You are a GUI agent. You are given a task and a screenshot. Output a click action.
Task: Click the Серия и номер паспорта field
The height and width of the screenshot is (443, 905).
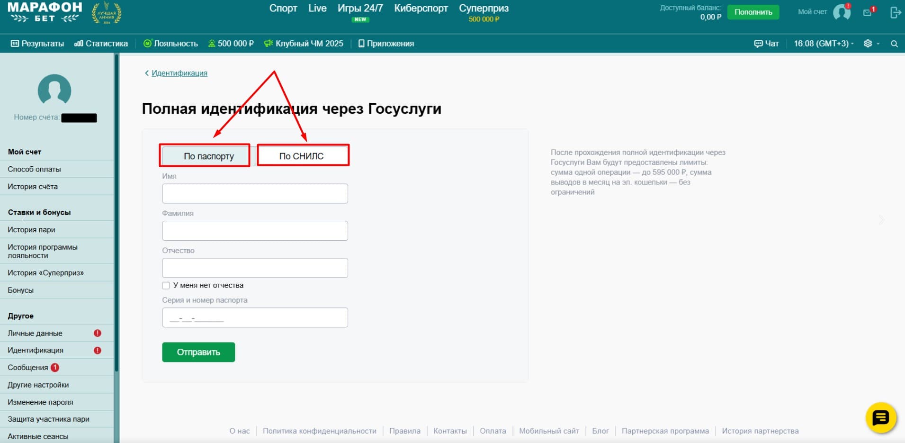(x=255, y=317)
